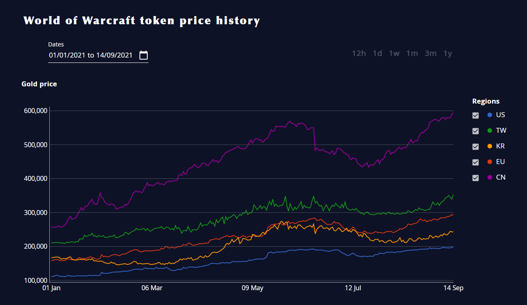Select the 1m time range

[412, 53]
